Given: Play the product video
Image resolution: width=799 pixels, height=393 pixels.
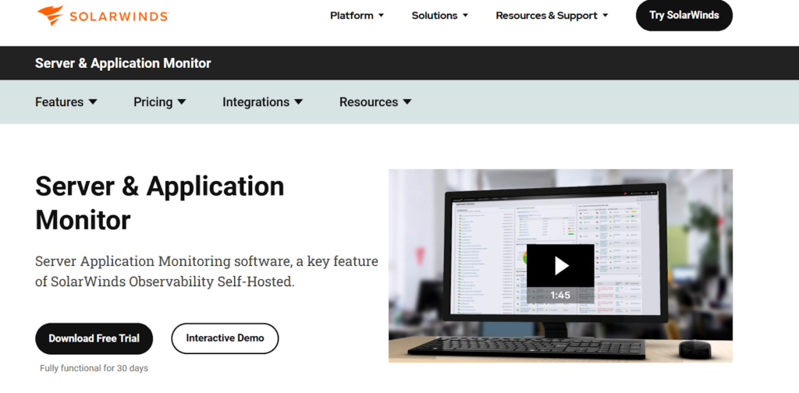Looking at the screenshot, I should coord(560,265).
